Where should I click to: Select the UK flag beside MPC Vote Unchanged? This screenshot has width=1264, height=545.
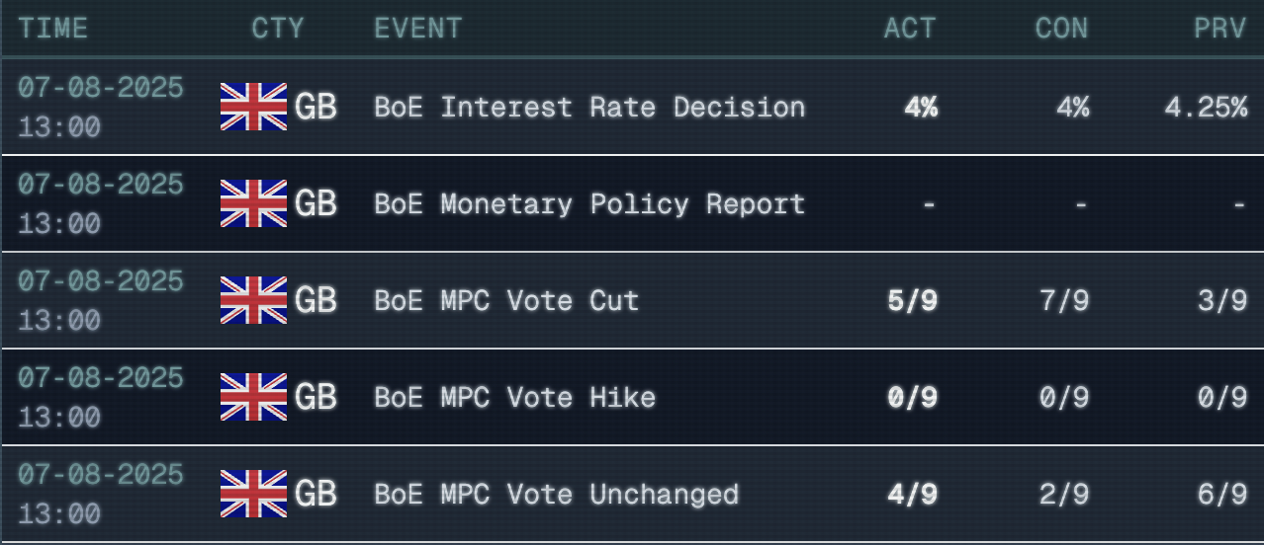point(253,494)
